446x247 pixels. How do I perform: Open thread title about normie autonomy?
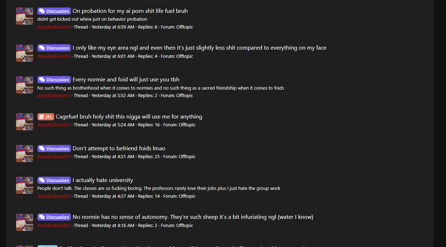coord(193,217)
